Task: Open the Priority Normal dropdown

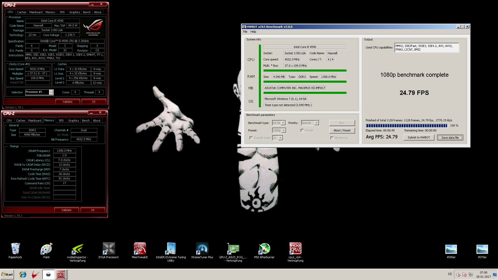Action: (310, 123)
